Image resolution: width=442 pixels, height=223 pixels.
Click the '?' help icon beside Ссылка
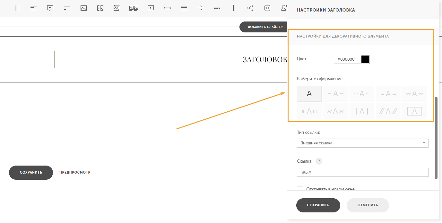pos(319,161)
